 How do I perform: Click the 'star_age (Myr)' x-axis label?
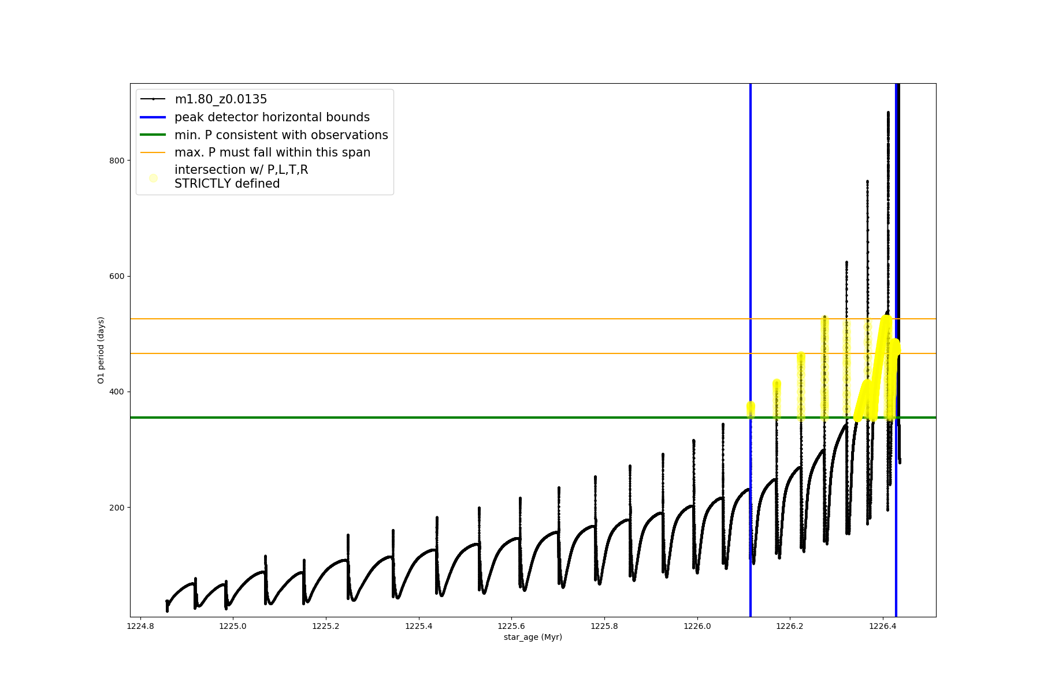[533, 637]
